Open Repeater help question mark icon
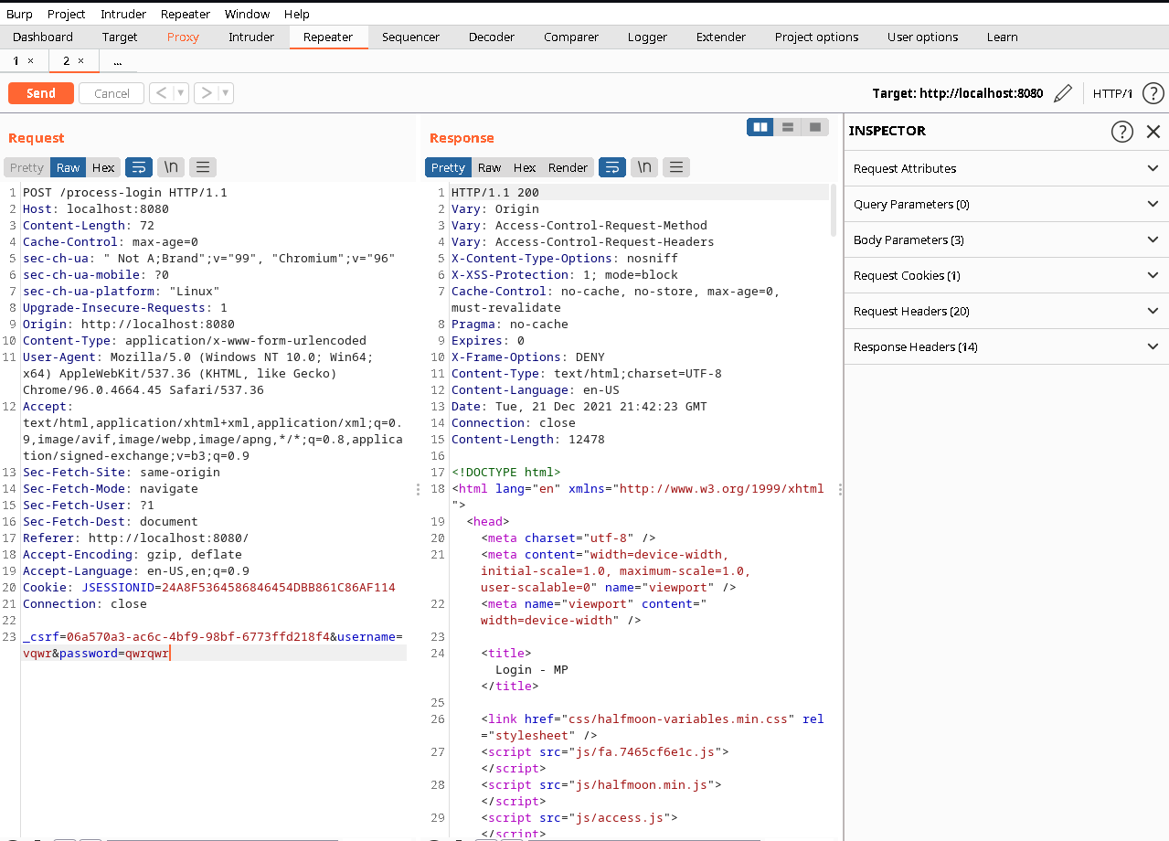Viewport: 1169px width, 841px height. tap(1153, 93)
